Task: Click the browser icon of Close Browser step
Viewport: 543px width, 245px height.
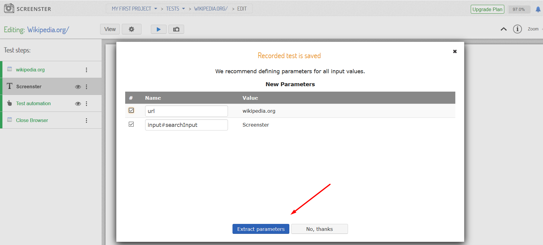Action: 10,120
